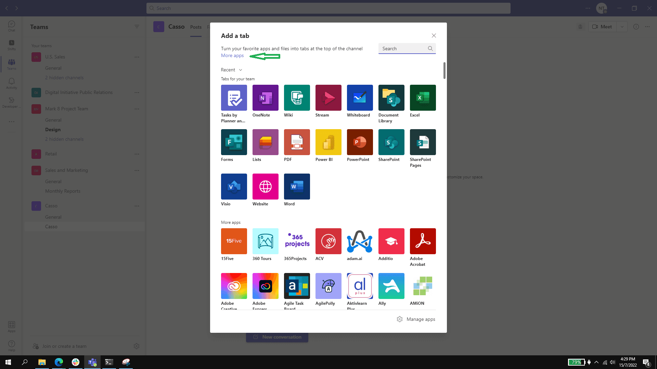Start a New conversation

point(277,337)
